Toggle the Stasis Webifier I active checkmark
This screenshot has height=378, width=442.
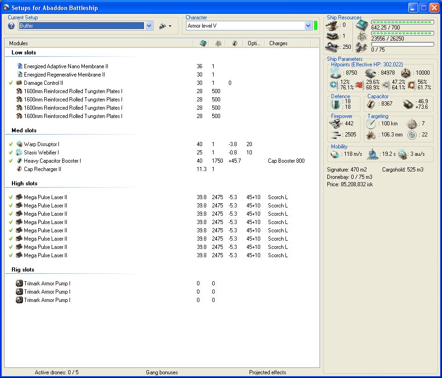(11, 153)
